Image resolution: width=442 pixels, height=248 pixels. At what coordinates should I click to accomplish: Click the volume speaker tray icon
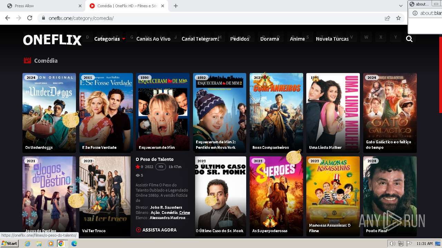[x=393, y=244]
